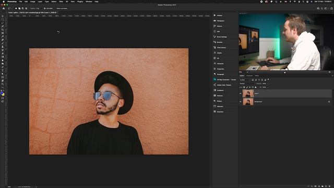
Task: Choose Intersect with selection mode icon
Action: [26, 8]
